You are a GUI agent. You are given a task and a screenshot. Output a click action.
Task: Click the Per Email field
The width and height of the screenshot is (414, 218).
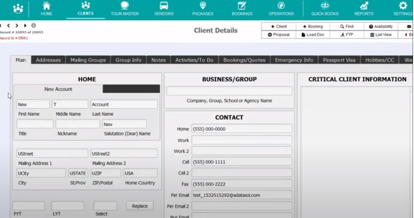pyautogui.click(x=241, y=195)
